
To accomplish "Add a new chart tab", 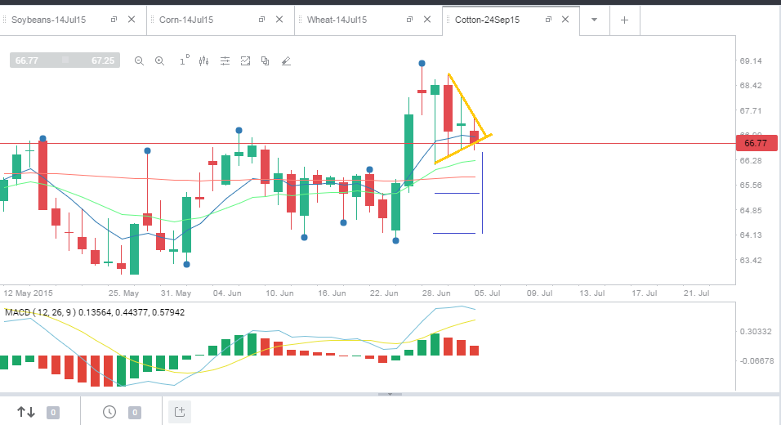I will click(x=625, y=20).
